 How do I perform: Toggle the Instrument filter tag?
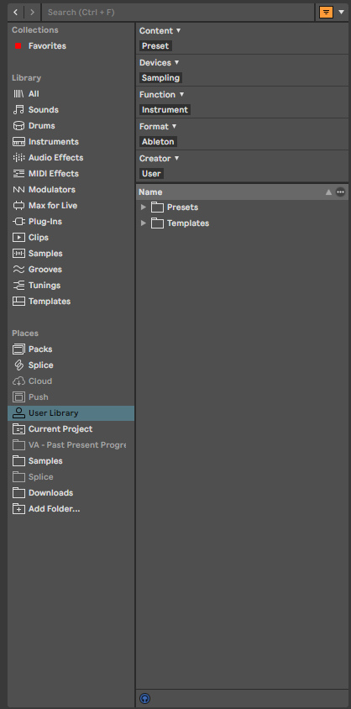165,110
